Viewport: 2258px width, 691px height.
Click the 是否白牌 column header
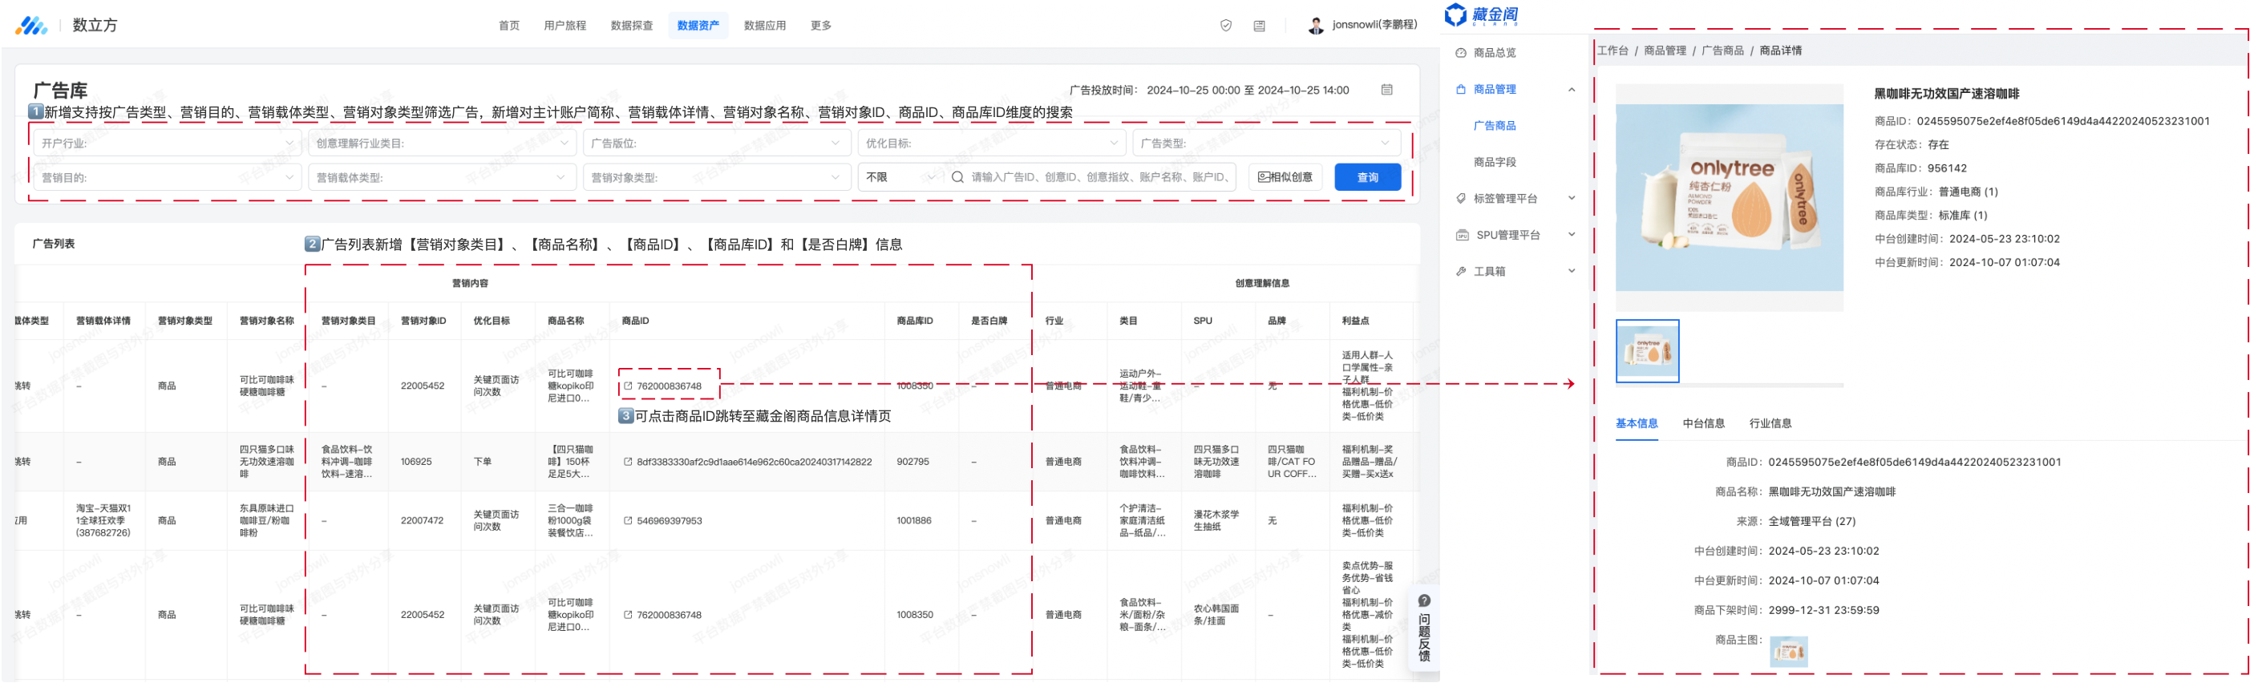pyautogui.click(x=988, y=321)
